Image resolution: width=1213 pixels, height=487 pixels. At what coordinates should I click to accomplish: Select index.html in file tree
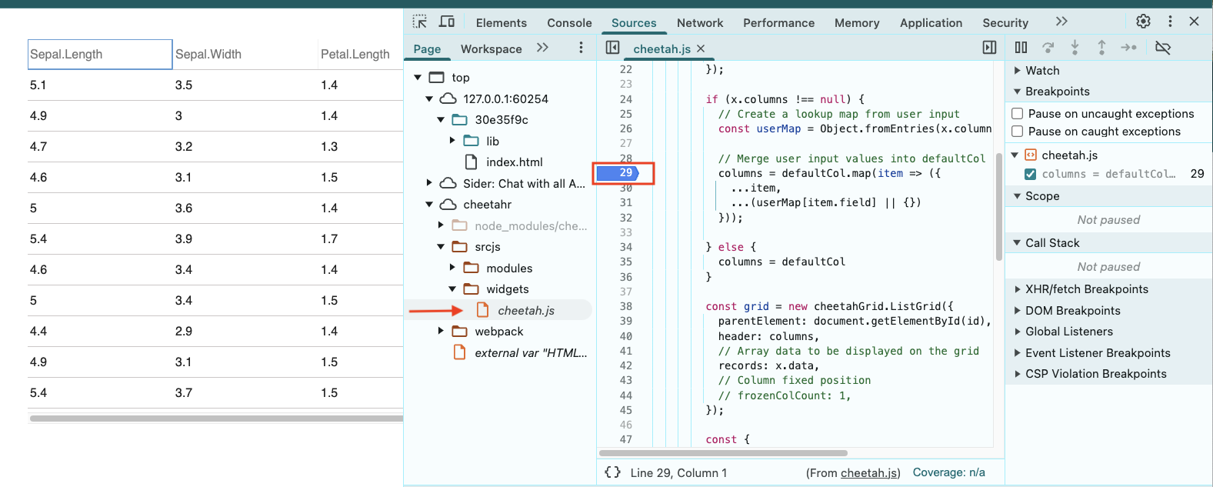pyautogui.click(x=514, y=162)
